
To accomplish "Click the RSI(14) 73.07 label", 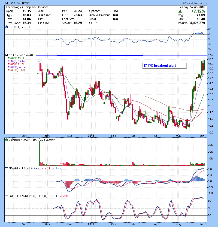I will 19,27.
